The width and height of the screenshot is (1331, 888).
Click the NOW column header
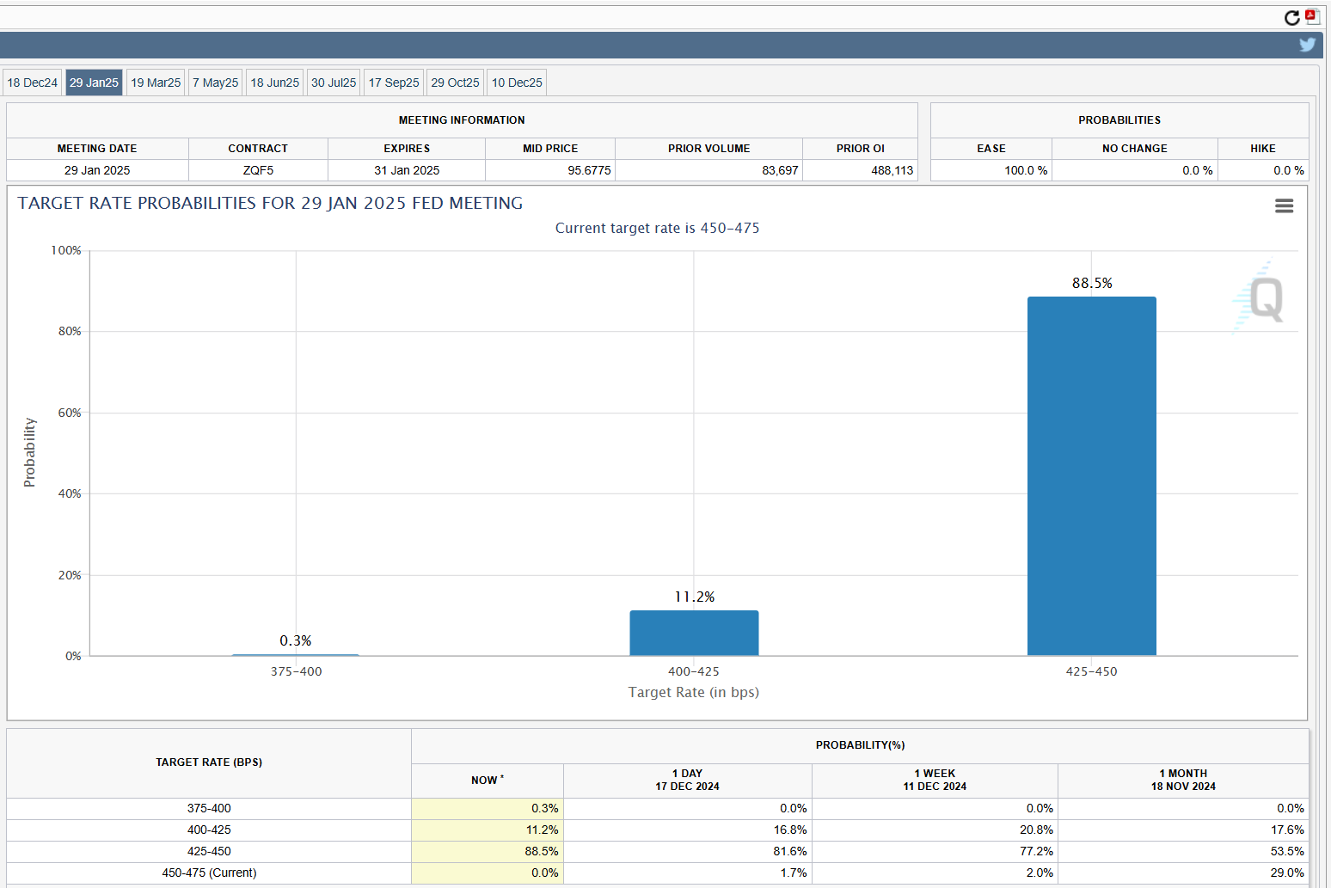[487, 781]
